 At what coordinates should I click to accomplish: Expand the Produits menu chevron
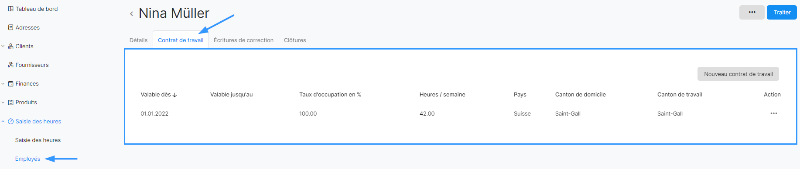point(3,103)
